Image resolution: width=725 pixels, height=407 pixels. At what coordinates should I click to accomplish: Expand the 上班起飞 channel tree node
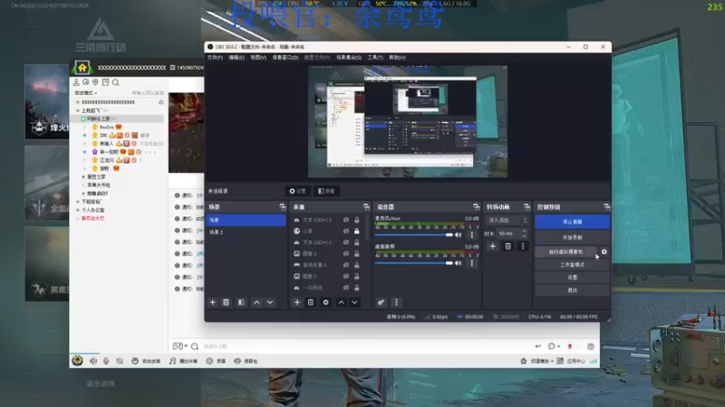[78, 110]
